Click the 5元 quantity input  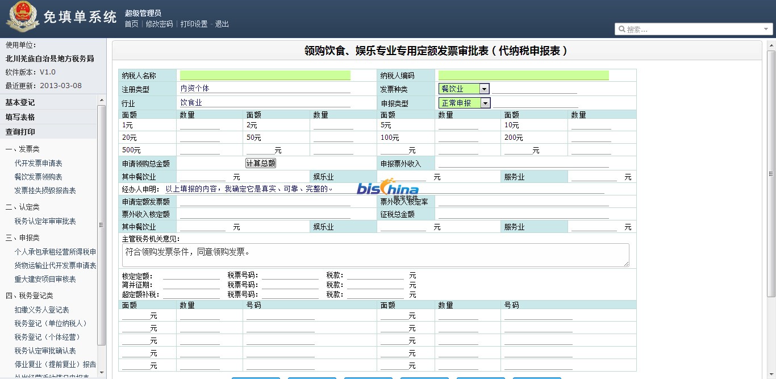click(x=458, y=125)
